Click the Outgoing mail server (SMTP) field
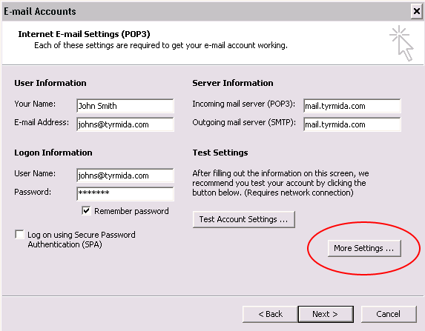 (x=352, y=124)
